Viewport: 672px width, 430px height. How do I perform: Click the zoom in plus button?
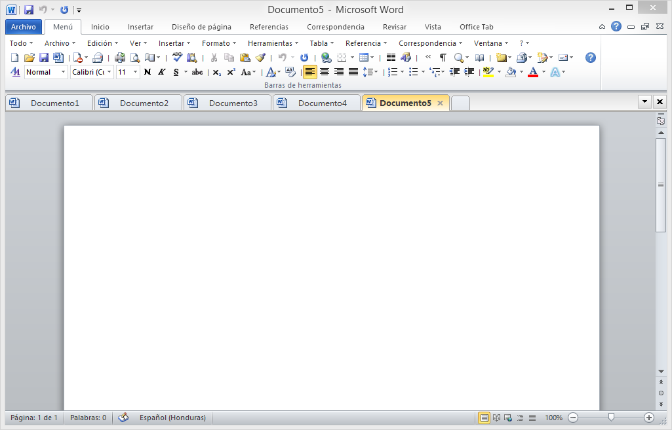[x=649, y=418]
